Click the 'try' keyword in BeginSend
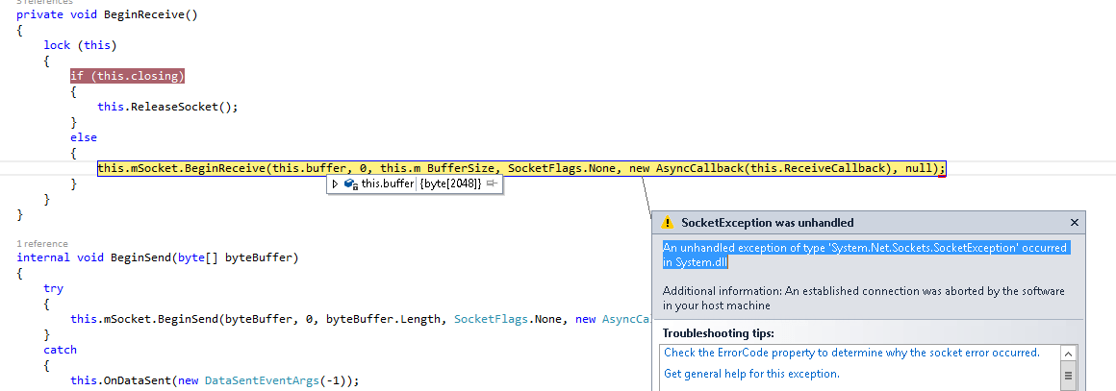Screen dimensions: 1116x391 [53, 288]
